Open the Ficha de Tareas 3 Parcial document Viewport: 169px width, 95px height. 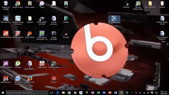pyautogui.click(x=162, y=20)
